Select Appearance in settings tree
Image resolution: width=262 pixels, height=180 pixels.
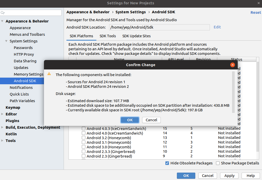tap(20, 28)
